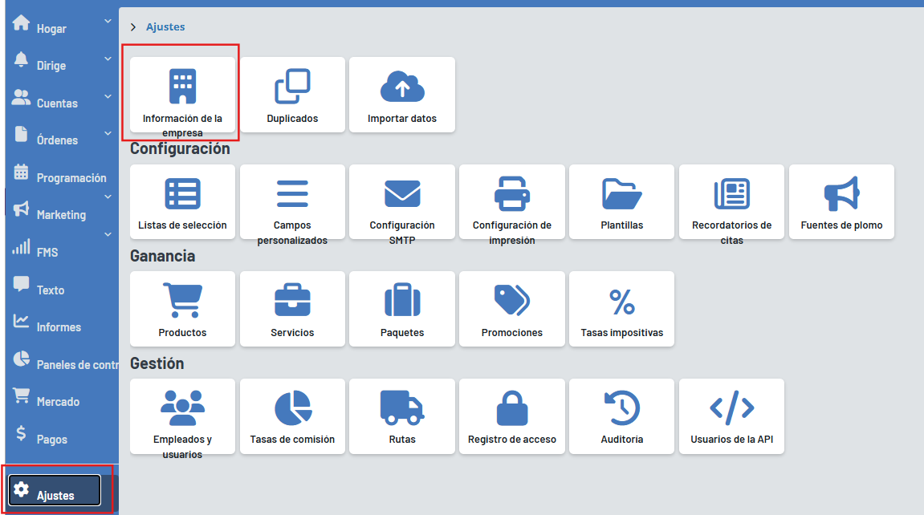Open Auditoría history clock icon
This screenshot has width=924, height=515.
coord(621,408)
